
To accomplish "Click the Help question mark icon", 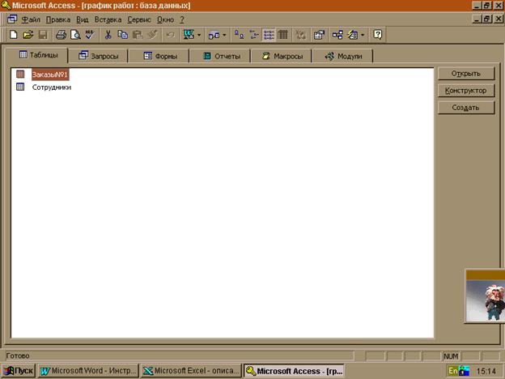I will (377, 35).
